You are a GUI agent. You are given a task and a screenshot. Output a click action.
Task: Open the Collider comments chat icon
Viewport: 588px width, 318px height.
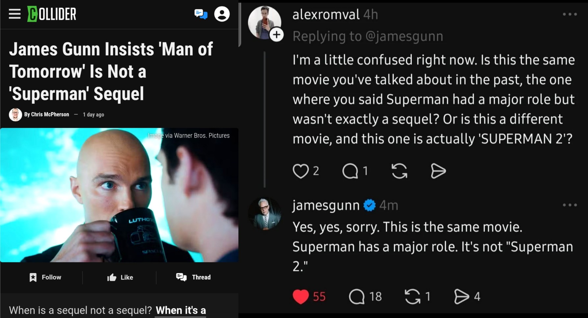[x=201, y=14]
